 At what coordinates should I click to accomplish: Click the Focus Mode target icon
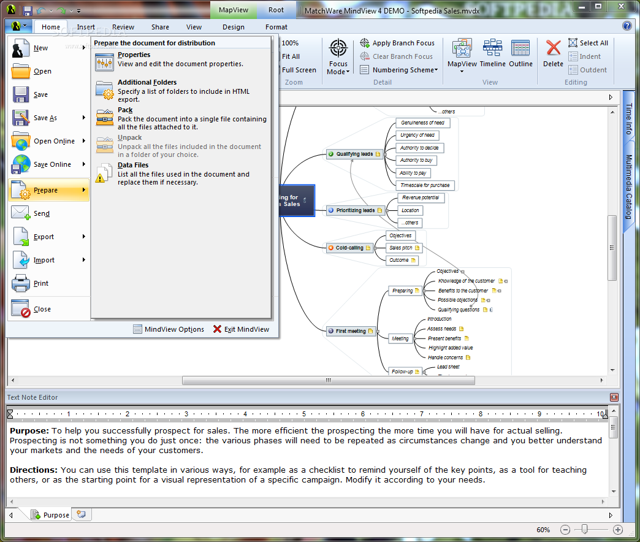[338, 48]
